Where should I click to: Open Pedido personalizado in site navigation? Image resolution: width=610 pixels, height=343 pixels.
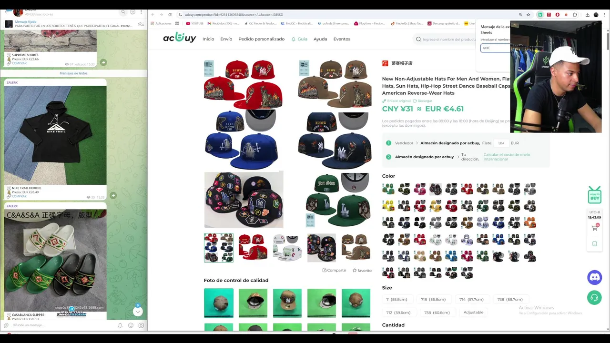pos(261,39)
